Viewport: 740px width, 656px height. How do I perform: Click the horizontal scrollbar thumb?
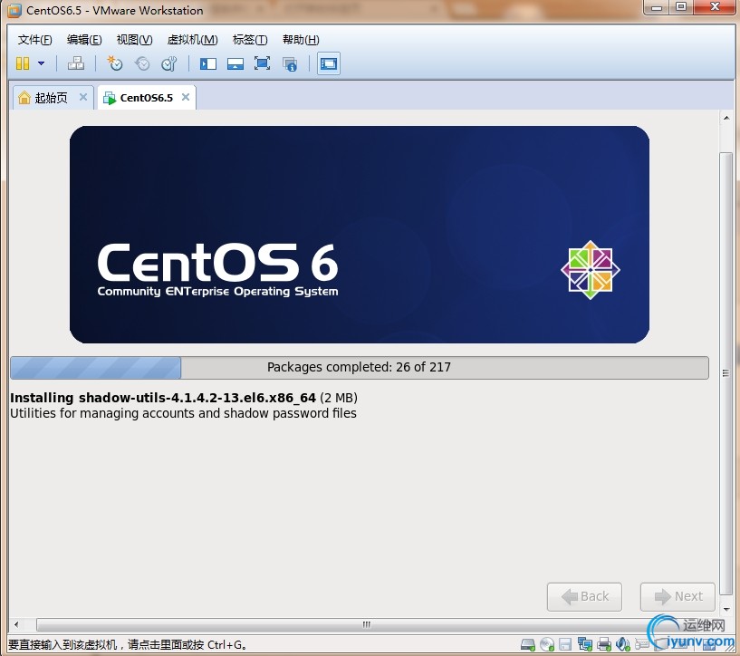point(366,625)
